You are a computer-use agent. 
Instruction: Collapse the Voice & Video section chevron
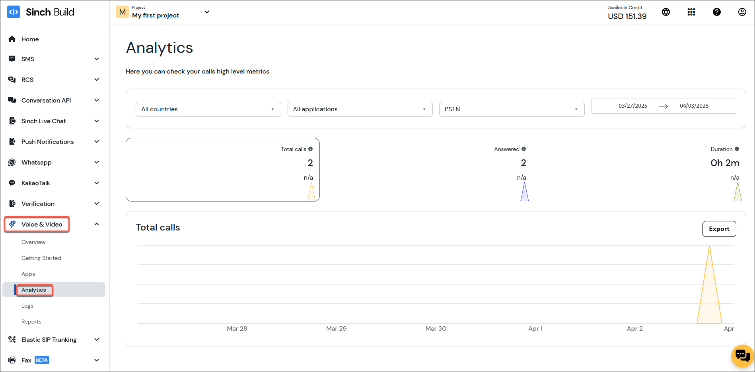pyautogui.click(x=96, y=224)
